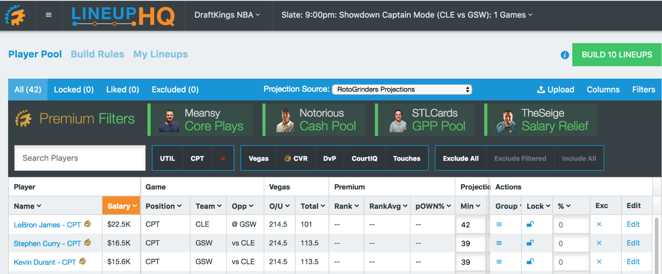
Task: Select the Excluded (0) tab
Action: pyautogui.click(x=175, y=90)
